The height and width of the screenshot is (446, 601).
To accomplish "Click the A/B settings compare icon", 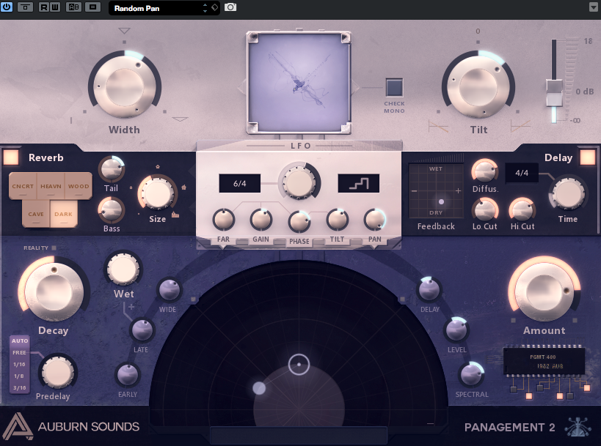I will (x=73, y=7).
